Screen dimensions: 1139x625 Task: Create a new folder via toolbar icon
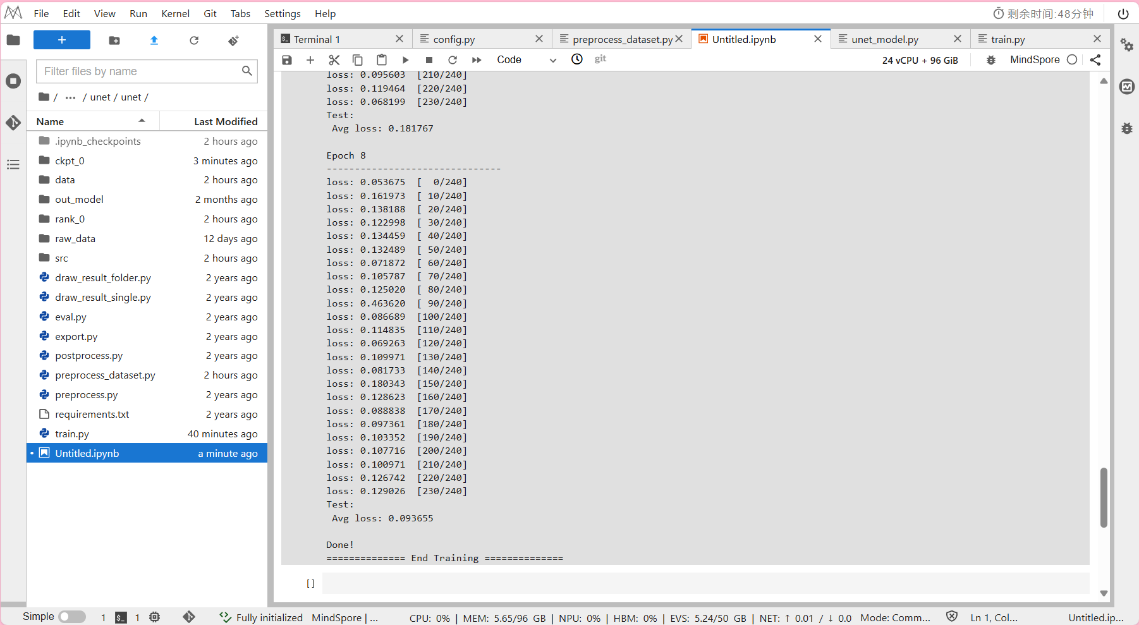pos(114,40)
